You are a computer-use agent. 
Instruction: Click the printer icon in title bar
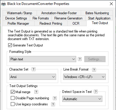click(3, 4)
